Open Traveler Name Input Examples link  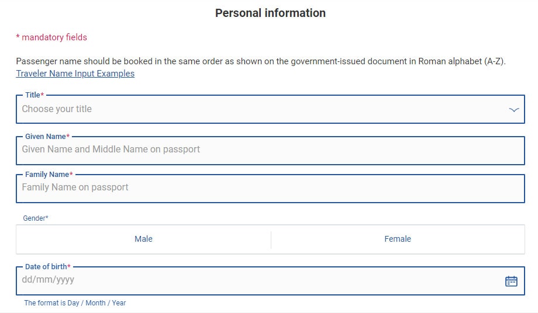coord(75,74)
